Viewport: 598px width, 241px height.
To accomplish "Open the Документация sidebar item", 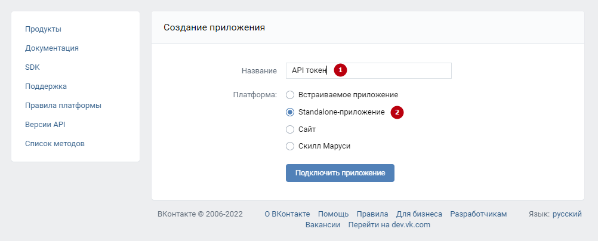I will click(52, 48).
